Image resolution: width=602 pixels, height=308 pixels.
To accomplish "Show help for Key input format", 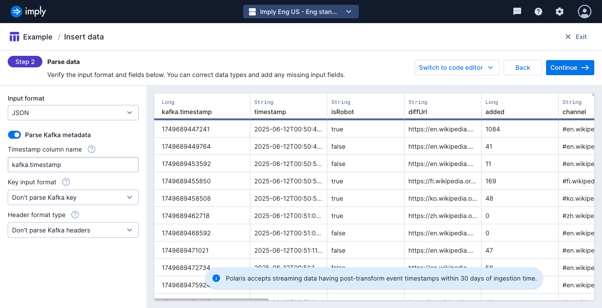I will pyautogui.click(x=66, y=182).
